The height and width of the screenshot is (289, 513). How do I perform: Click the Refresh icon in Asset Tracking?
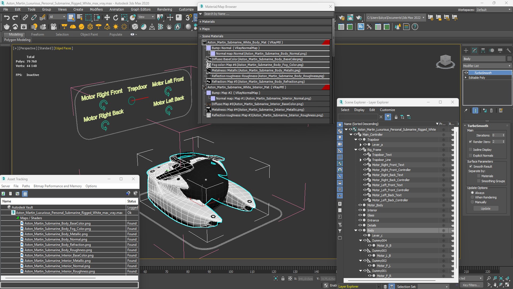[x=3, y=194]
